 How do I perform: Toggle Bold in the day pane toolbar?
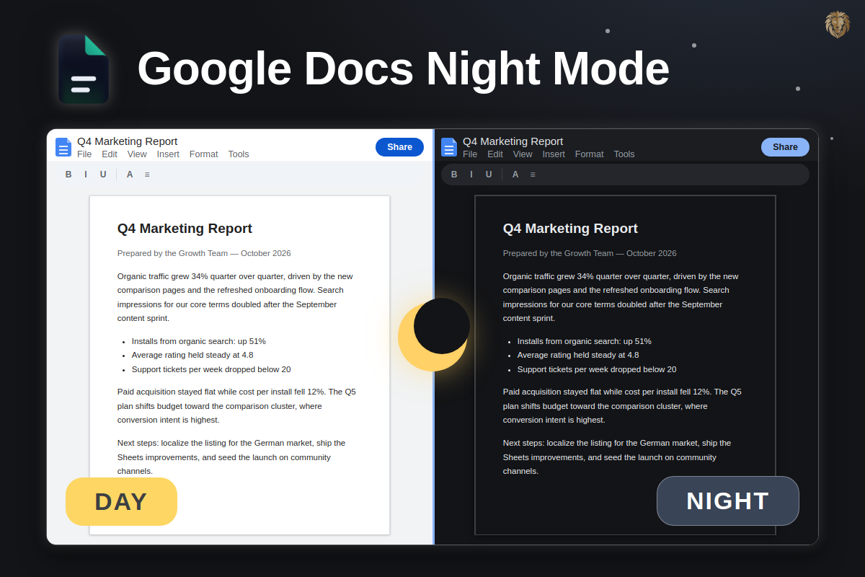(x=68, y=175)
